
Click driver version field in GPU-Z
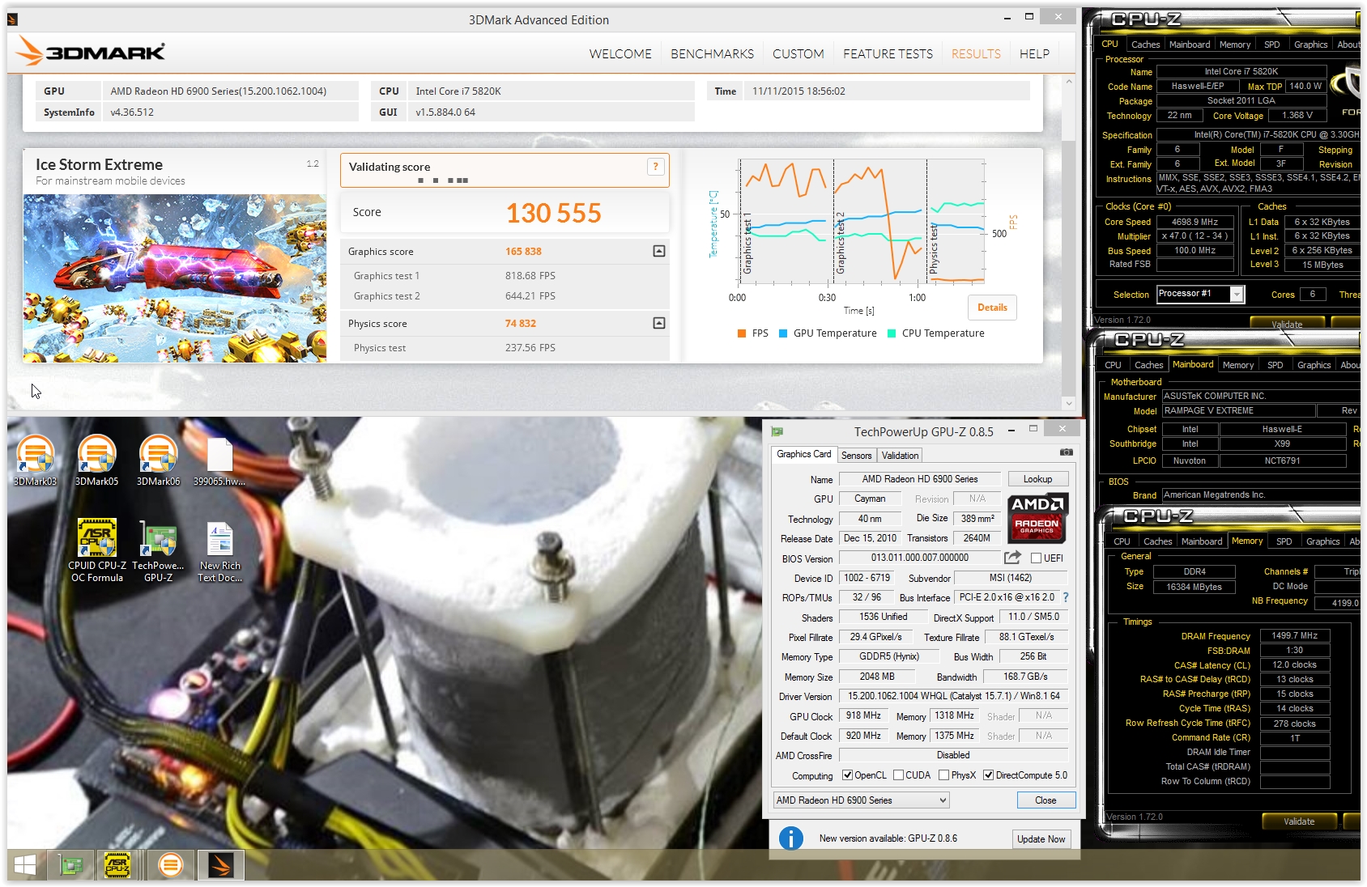[x=952, y=696]
